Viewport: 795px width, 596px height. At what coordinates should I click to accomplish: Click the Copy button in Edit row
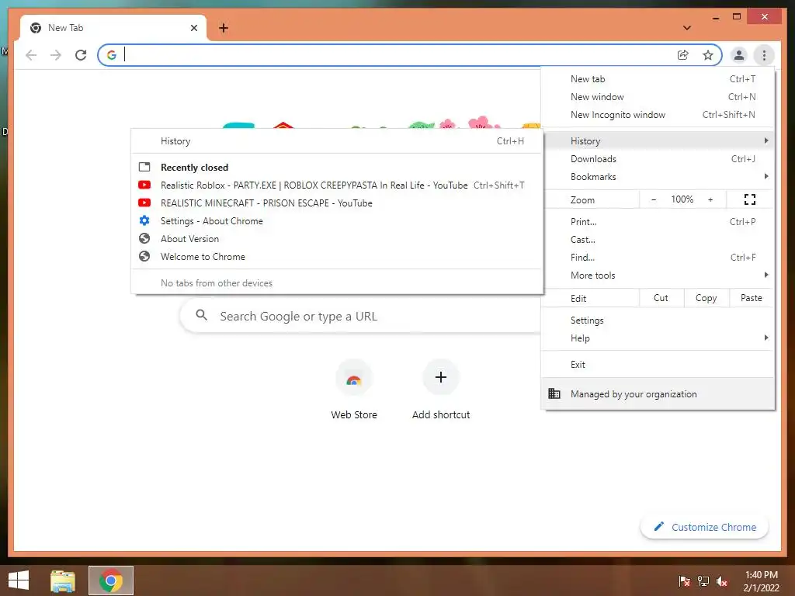pyautogui.click(x=706, y=298)
